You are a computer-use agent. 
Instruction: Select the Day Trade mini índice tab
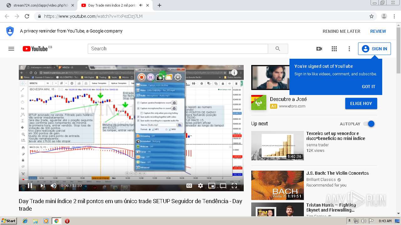point(111,5)
